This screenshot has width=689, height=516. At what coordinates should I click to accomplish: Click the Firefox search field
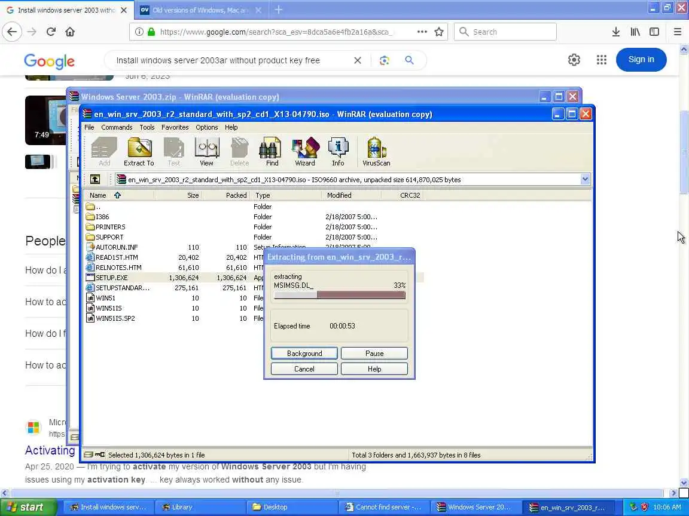click(505, 32)
